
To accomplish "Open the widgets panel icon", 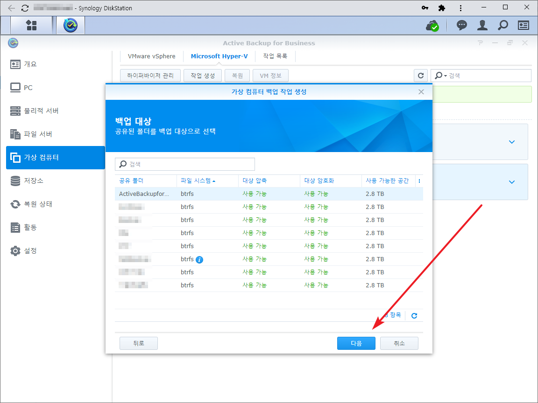I will point(523,25).
